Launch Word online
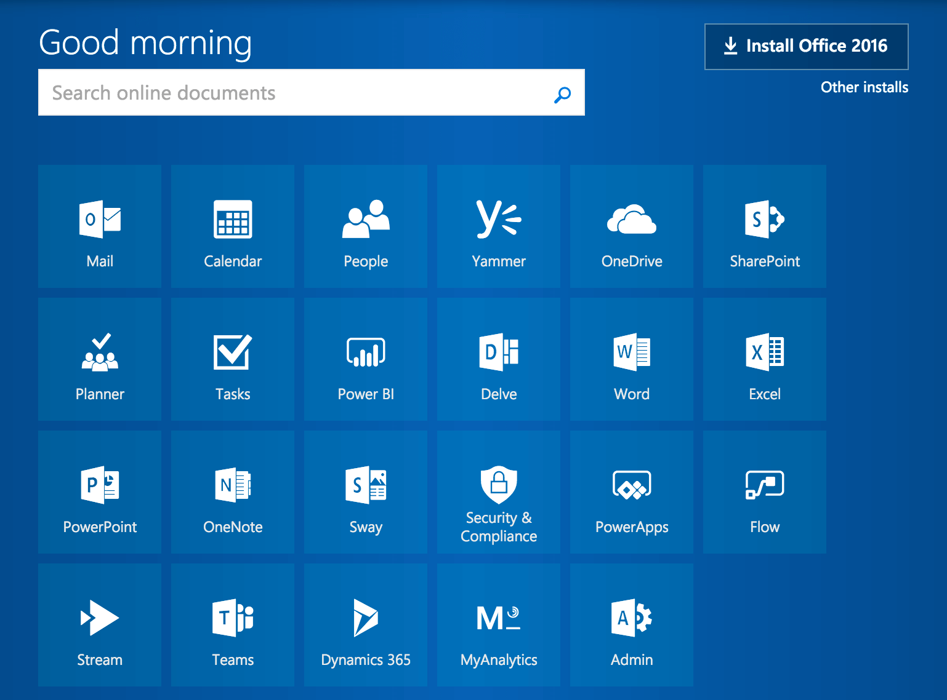 pos(631,359)
